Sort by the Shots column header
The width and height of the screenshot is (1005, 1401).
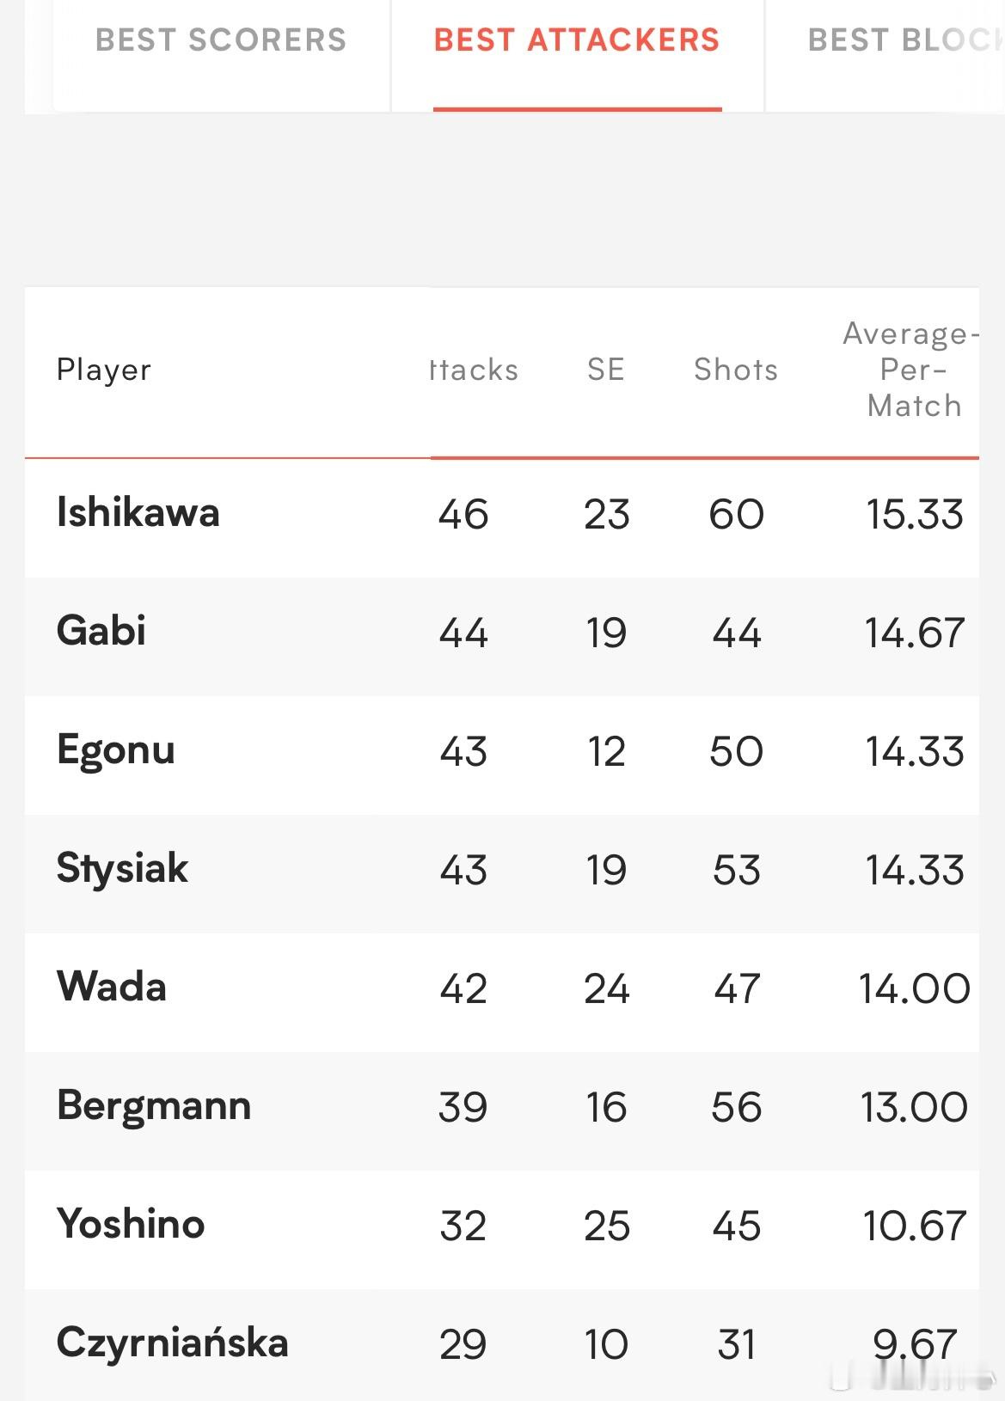[x=736, y=370]
